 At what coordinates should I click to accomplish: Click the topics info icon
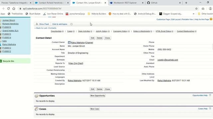[x=72, y=24]
